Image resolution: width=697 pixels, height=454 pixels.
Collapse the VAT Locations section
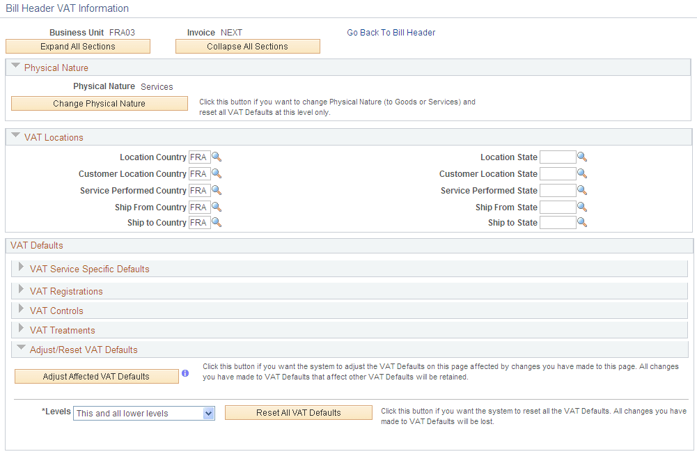pyautogui.click(x=15, y=136)
